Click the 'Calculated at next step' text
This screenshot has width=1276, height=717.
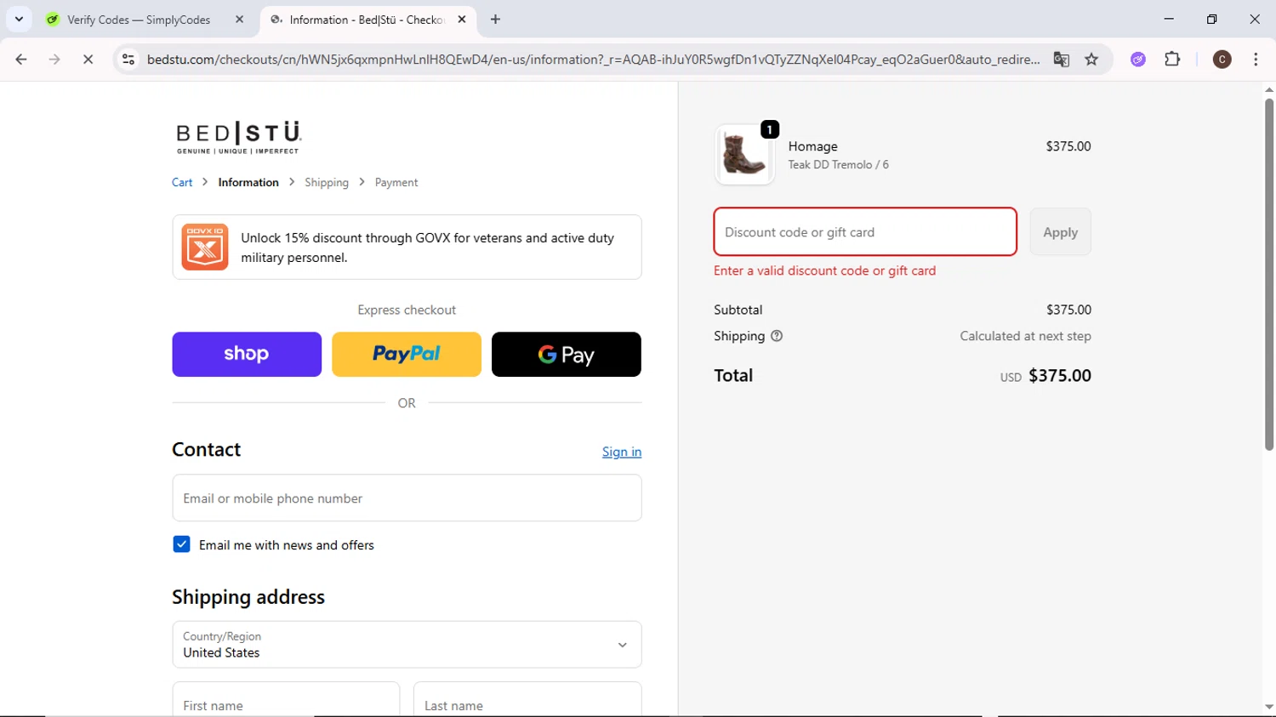(1025, 336)
